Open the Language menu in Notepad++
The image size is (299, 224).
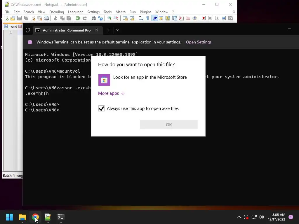click(x=76, y=12)
